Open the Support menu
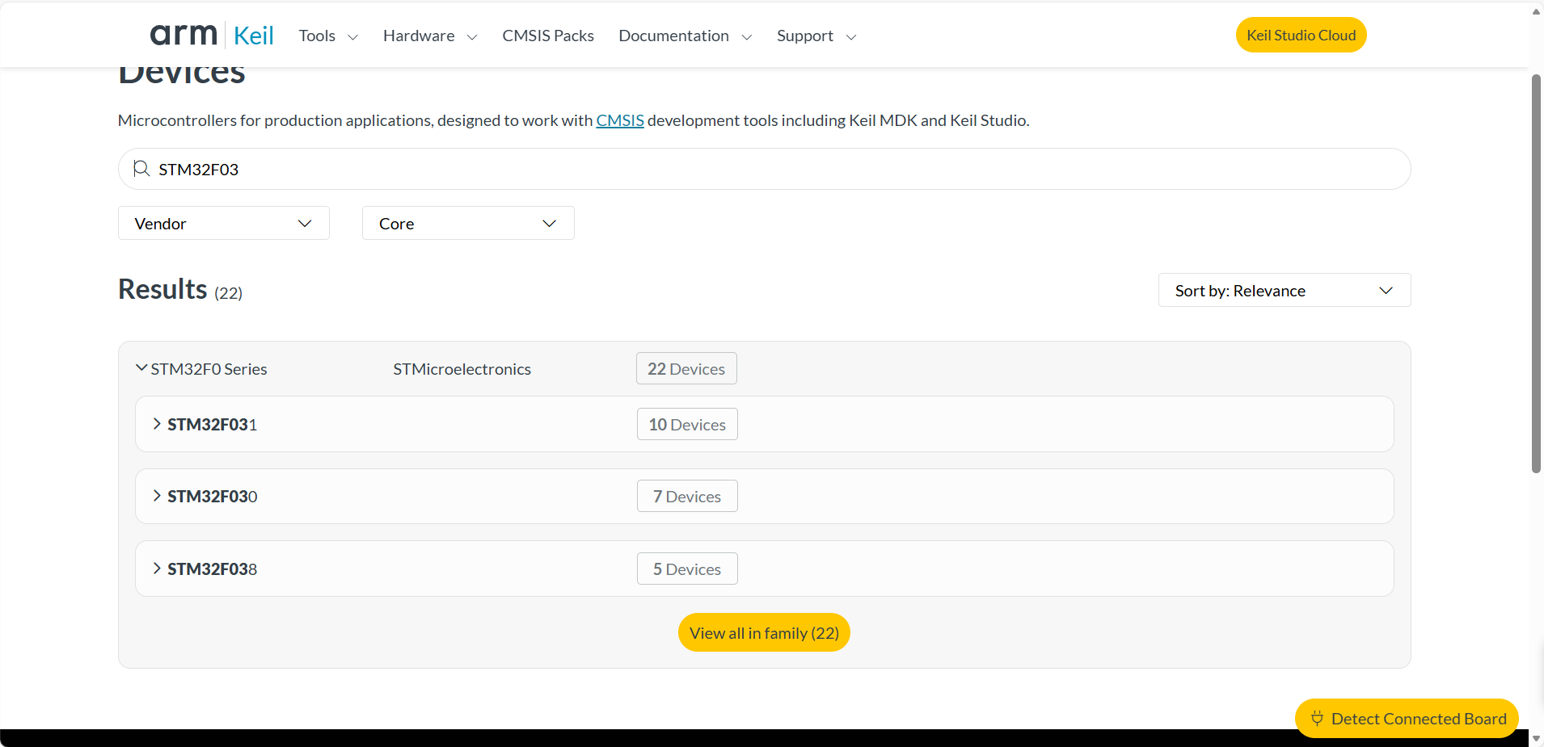Viewport: 1544px width, 747px height. coord(816,36)
